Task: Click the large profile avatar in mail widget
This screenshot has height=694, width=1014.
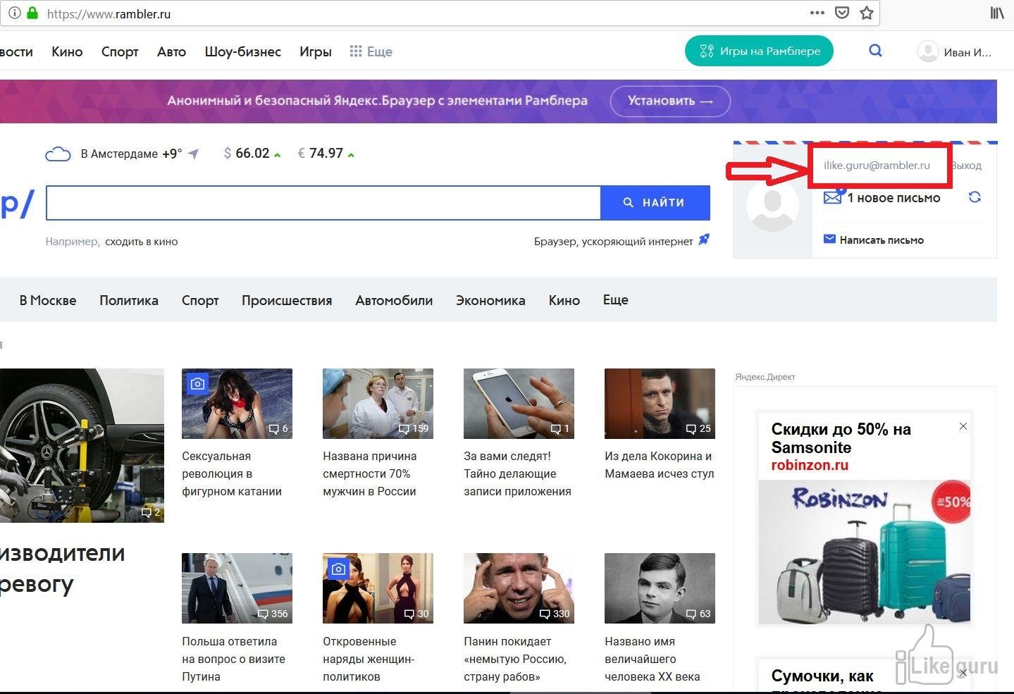Action: 772,206
